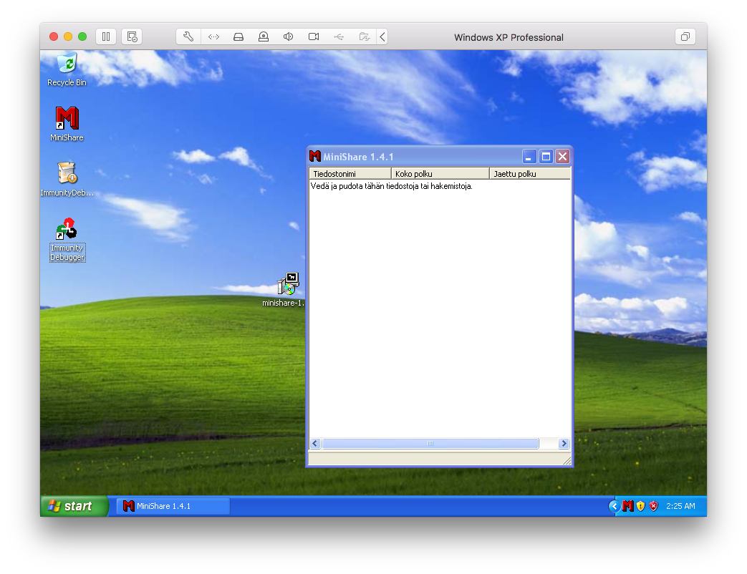Screen dimensions: 747x574
Task: Open camera device icon in VM toolbar
Action: (x=314, y=37)
